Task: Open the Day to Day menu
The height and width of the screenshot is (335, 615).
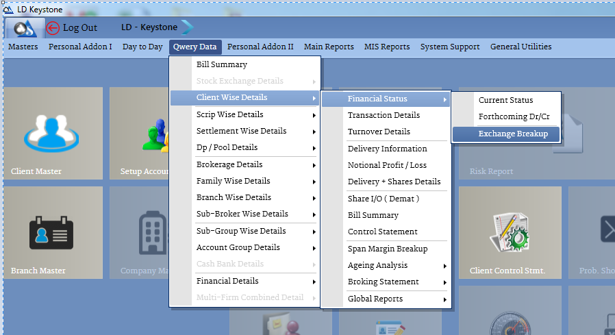Action: coord(142,47)
